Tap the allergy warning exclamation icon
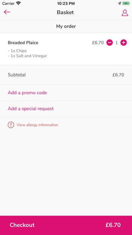This screenshot has width=132, height=235. coord(11,125)
